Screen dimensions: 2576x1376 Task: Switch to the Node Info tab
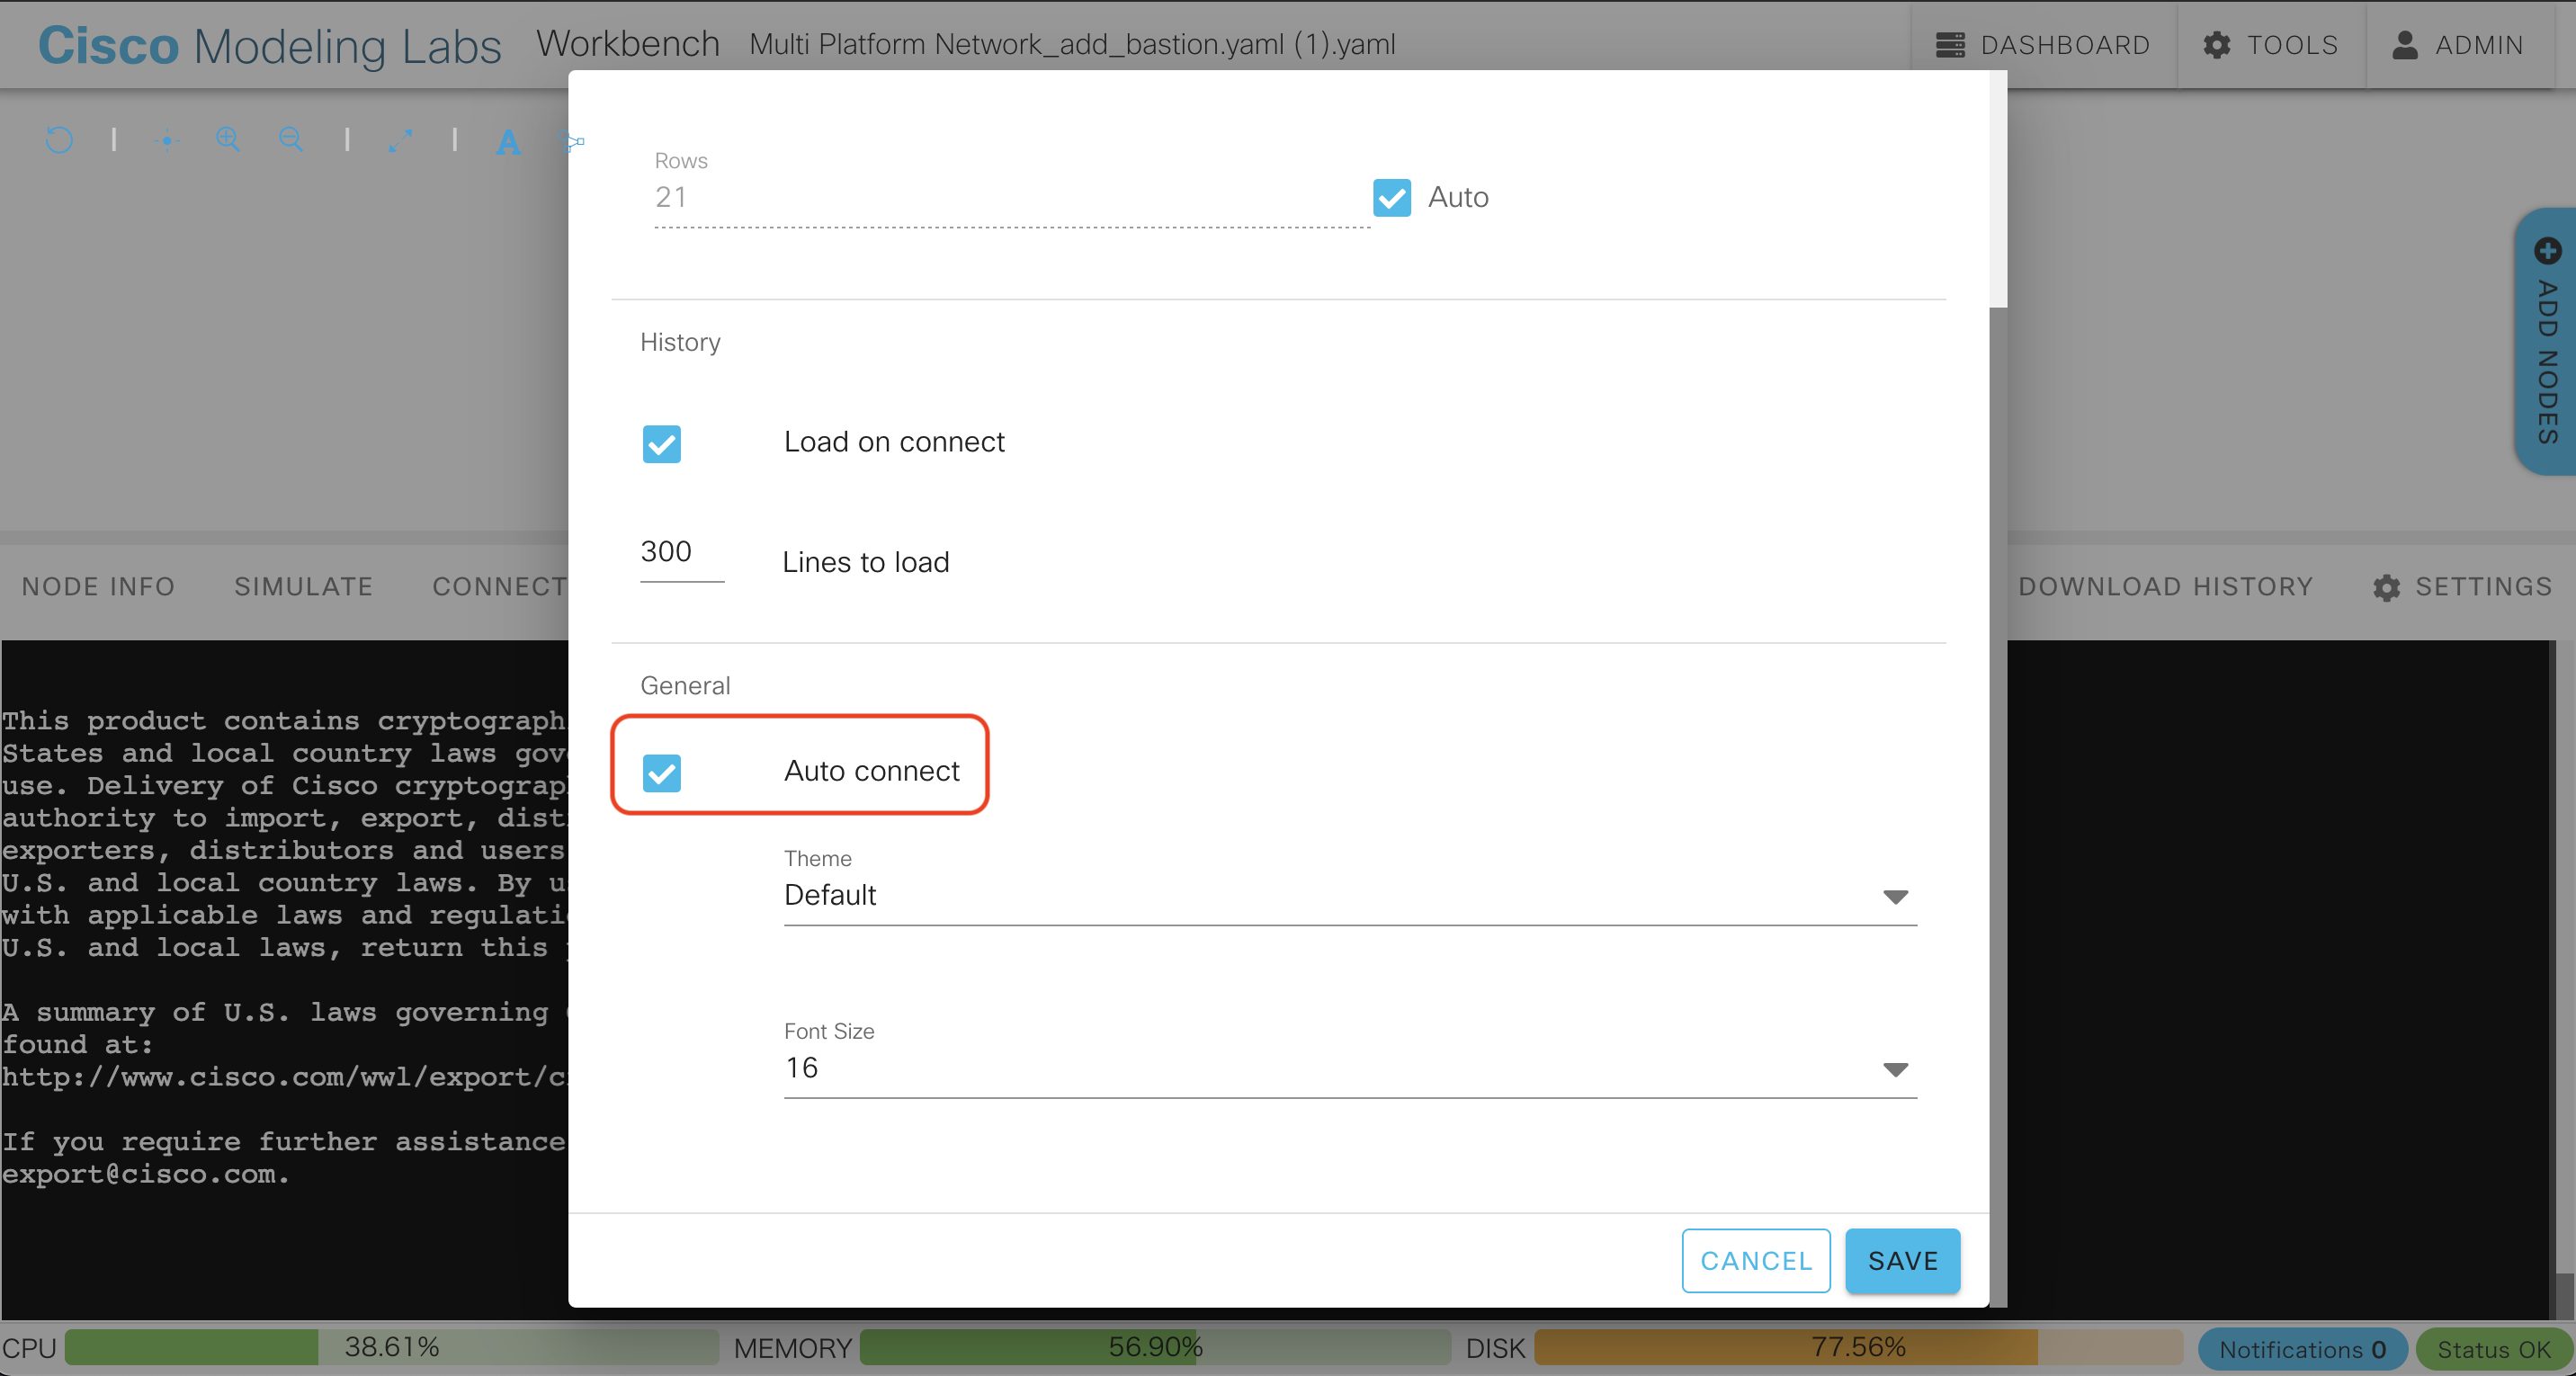pos(98,586)
